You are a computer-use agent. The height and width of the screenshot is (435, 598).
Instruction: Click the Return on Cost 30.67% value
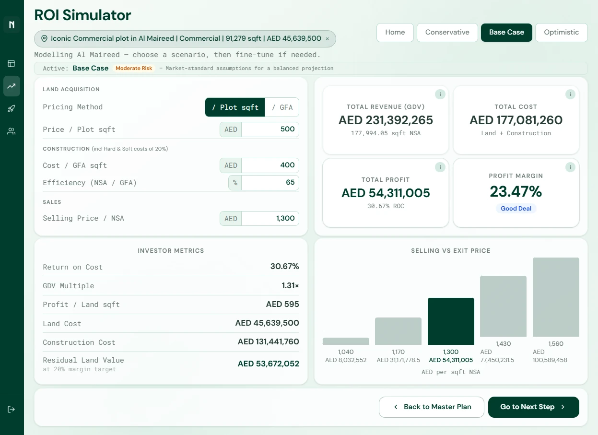tap(285, 267)
